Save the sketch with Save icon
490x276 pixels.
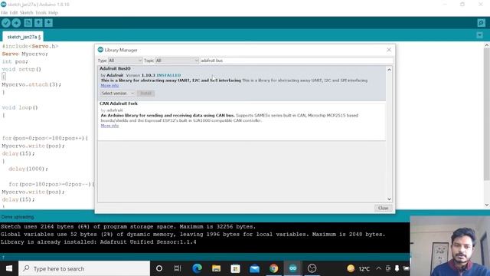[48, 23]
